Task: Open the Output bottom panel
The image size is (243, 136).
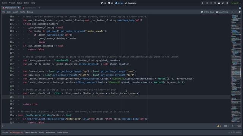Action: (x=5, y=133)
